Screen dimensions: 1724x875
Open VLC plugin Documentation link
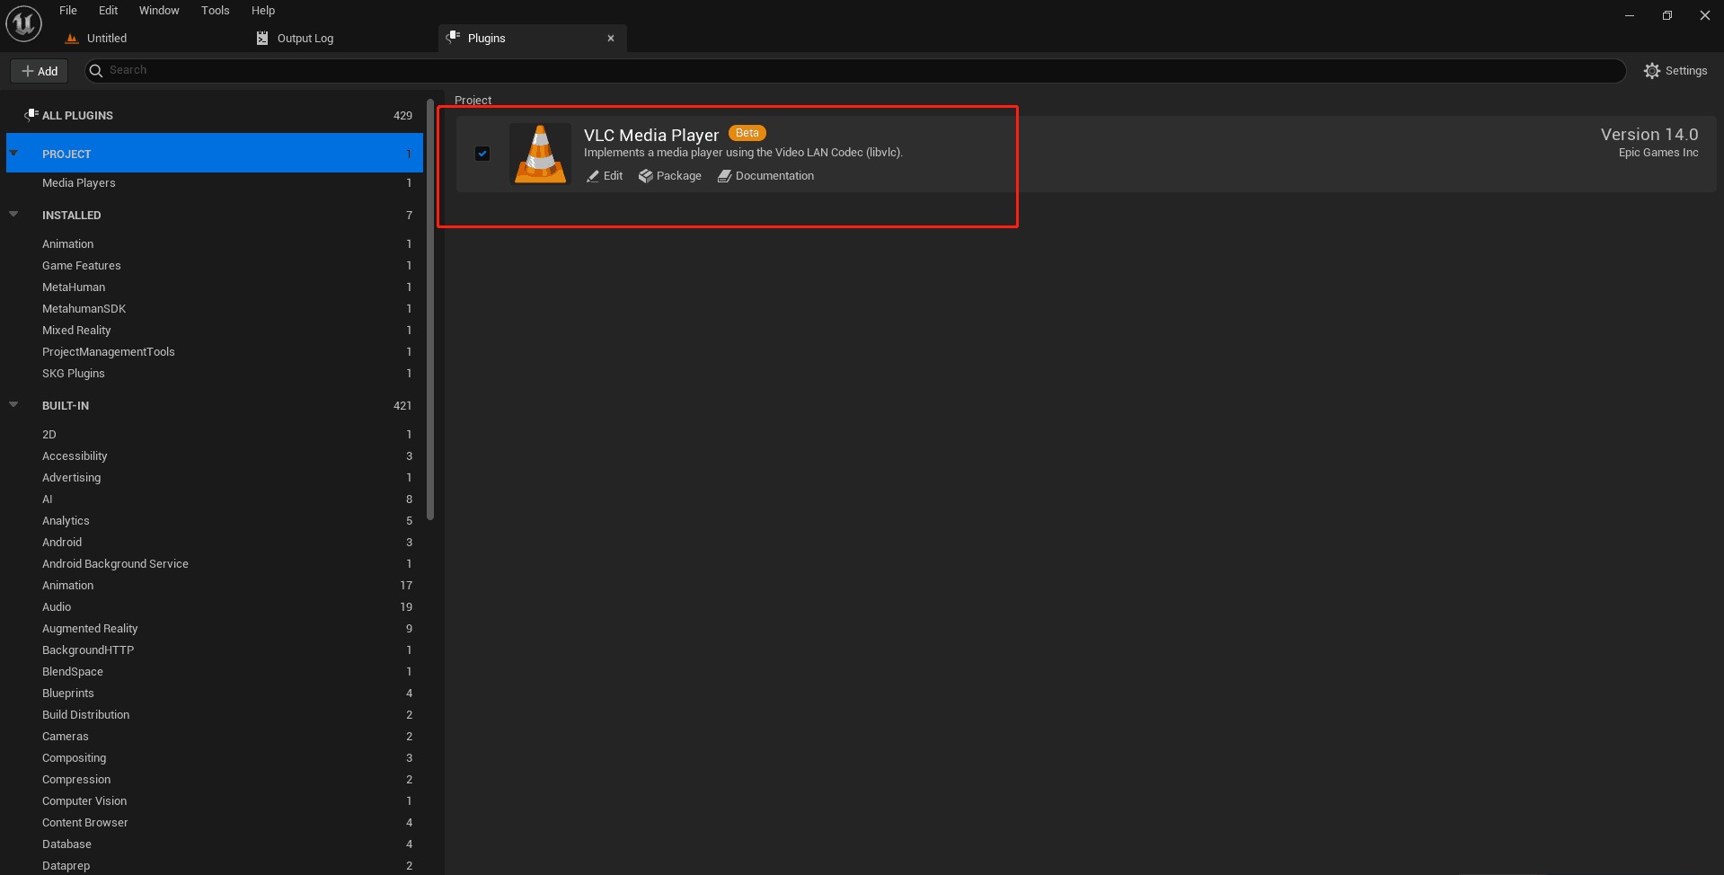point(765,176)
